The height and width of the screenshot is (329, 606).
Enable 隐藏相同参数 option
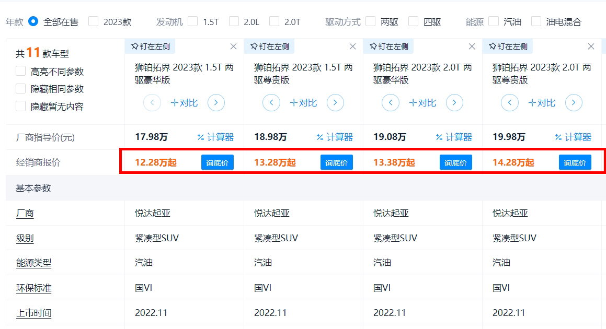point(20,89)
